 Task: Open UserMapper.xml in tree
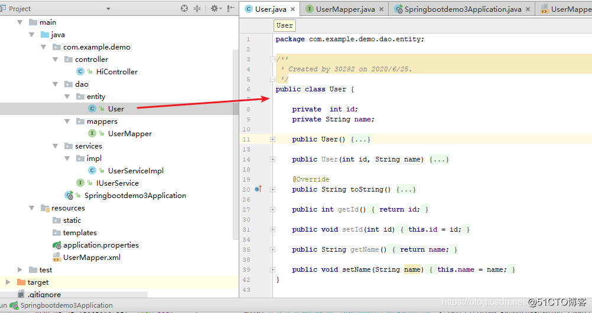pyautogui.click(x=92, y=258)
